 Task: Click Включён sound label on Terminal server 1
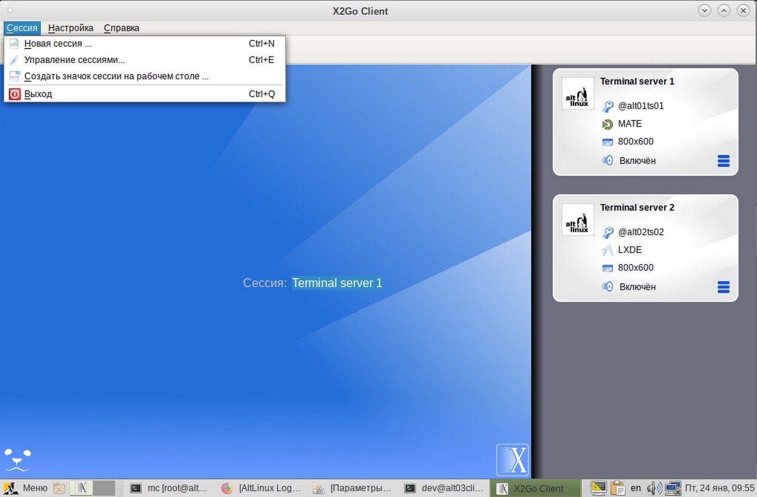[x=638, y=161]
